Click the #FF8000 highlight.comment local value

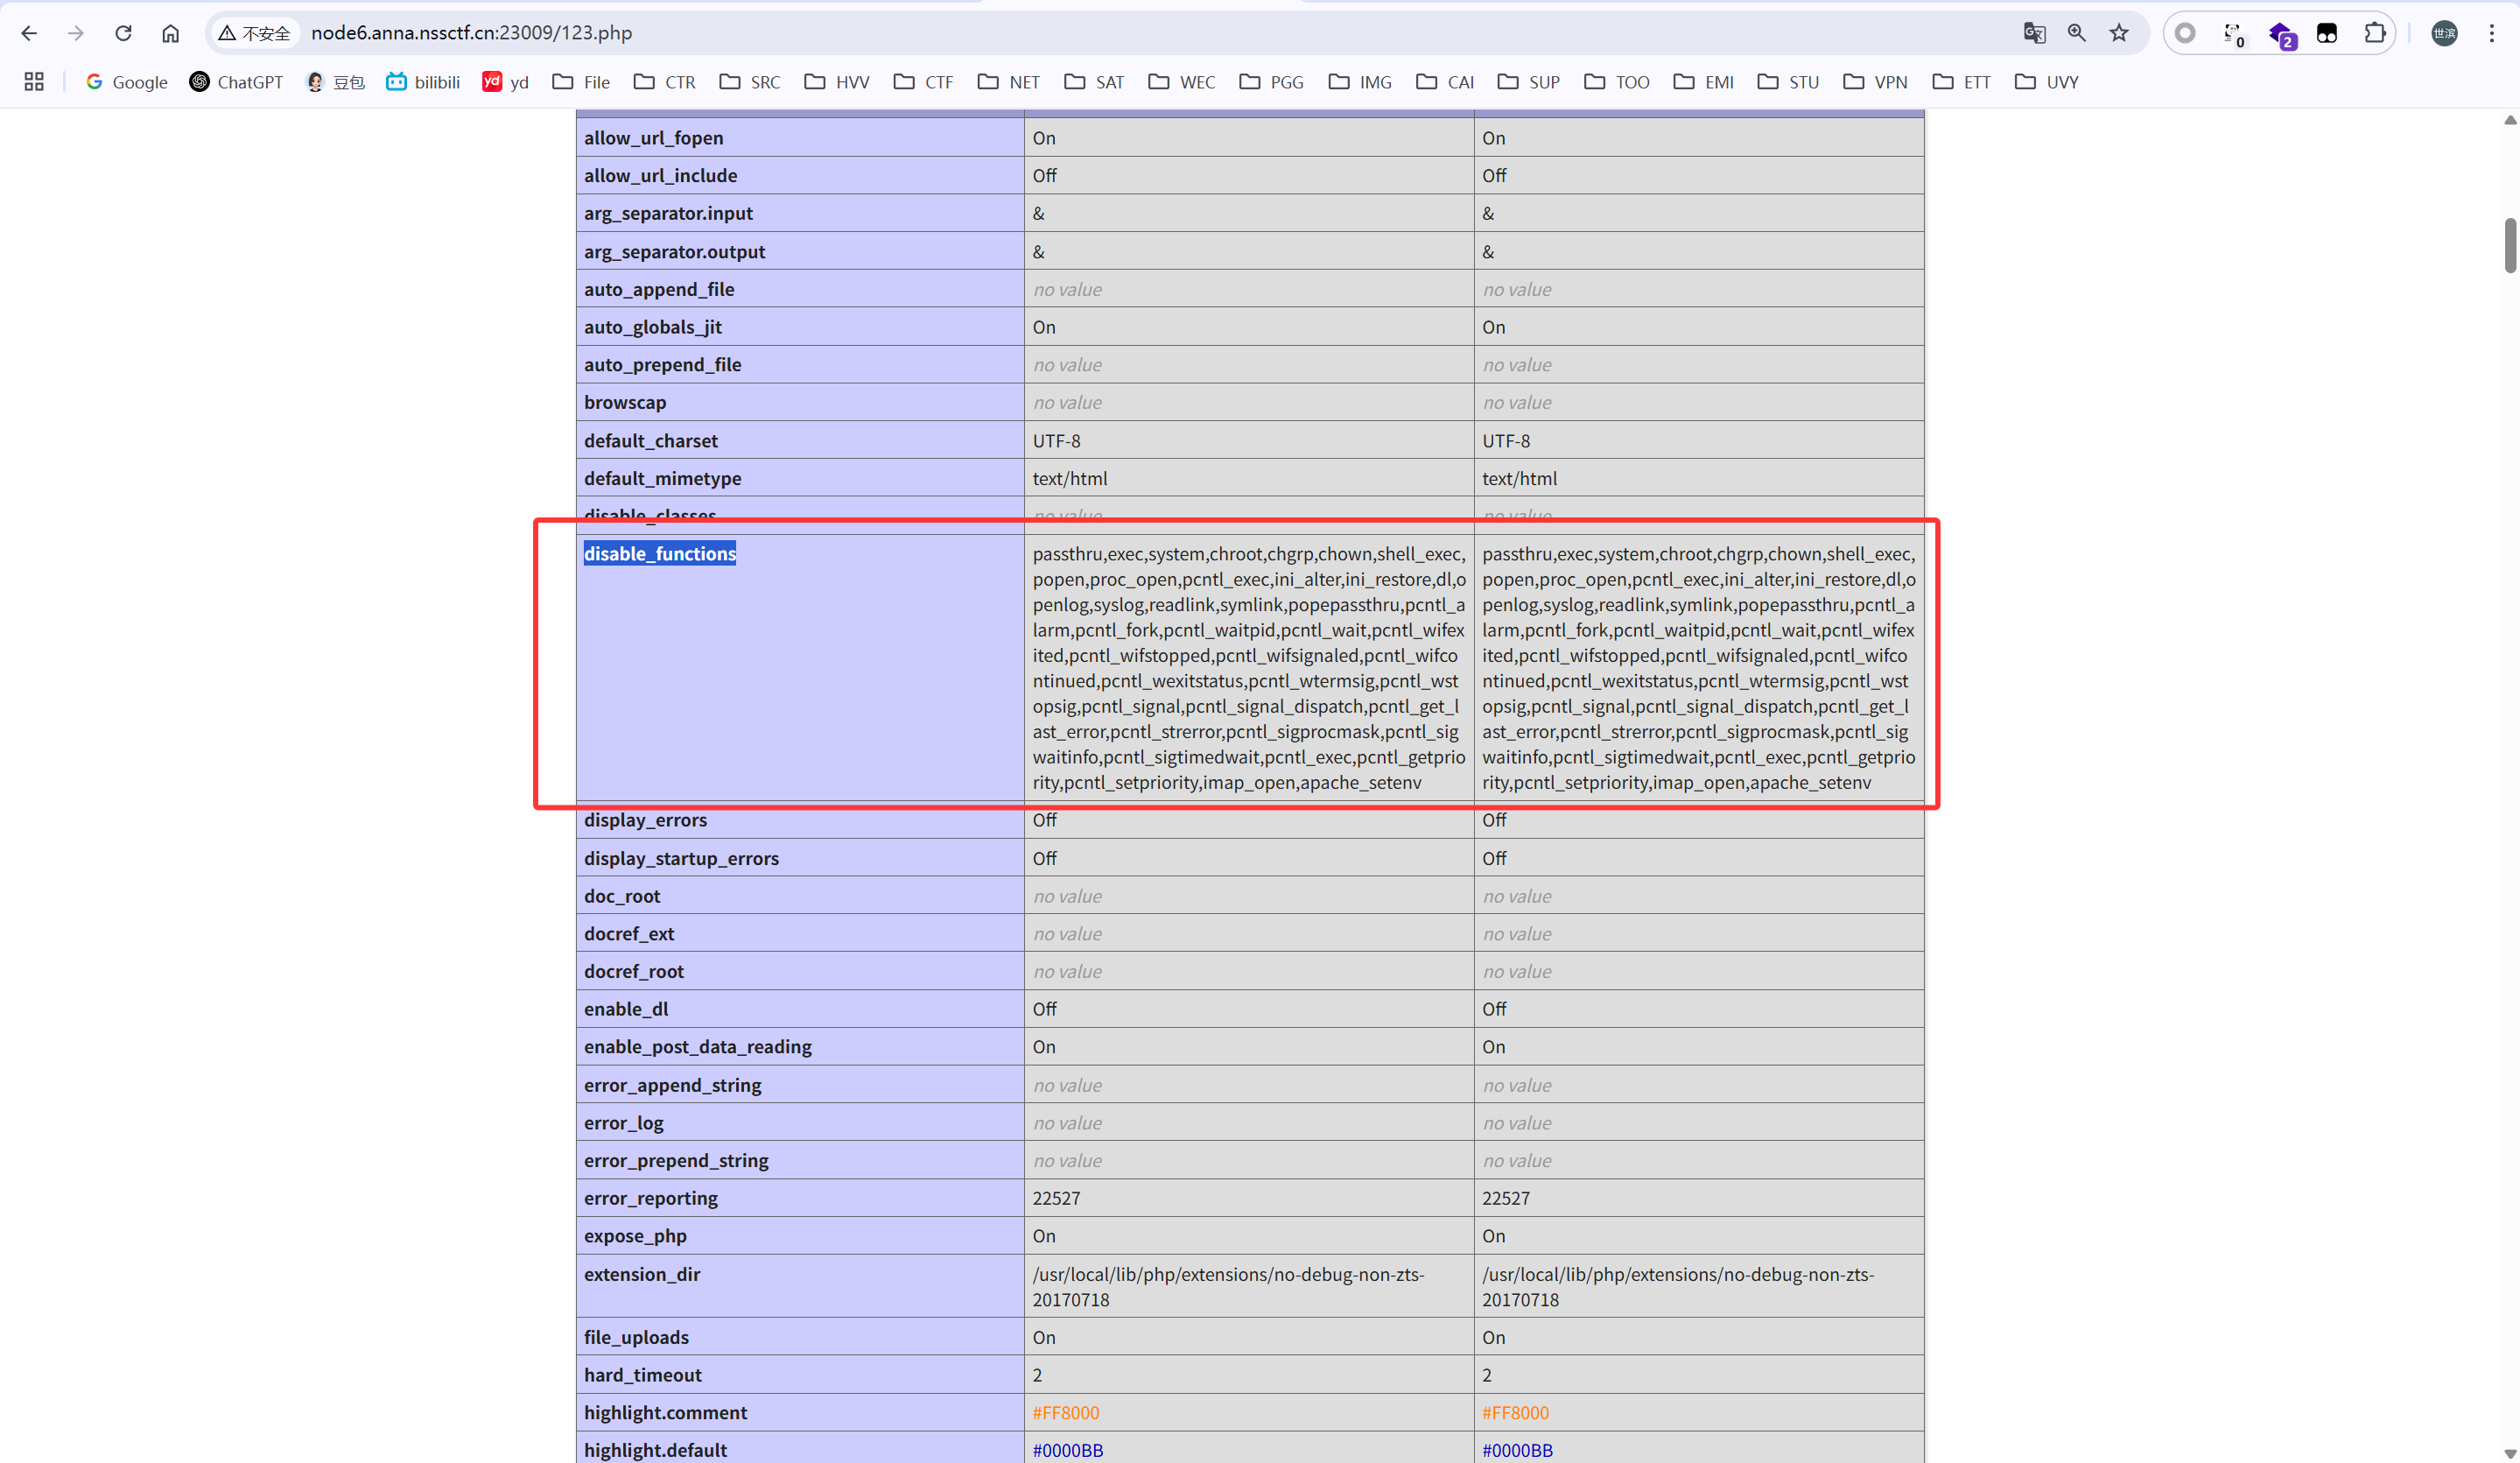pyautogui.click(x=1066, y=1413)
